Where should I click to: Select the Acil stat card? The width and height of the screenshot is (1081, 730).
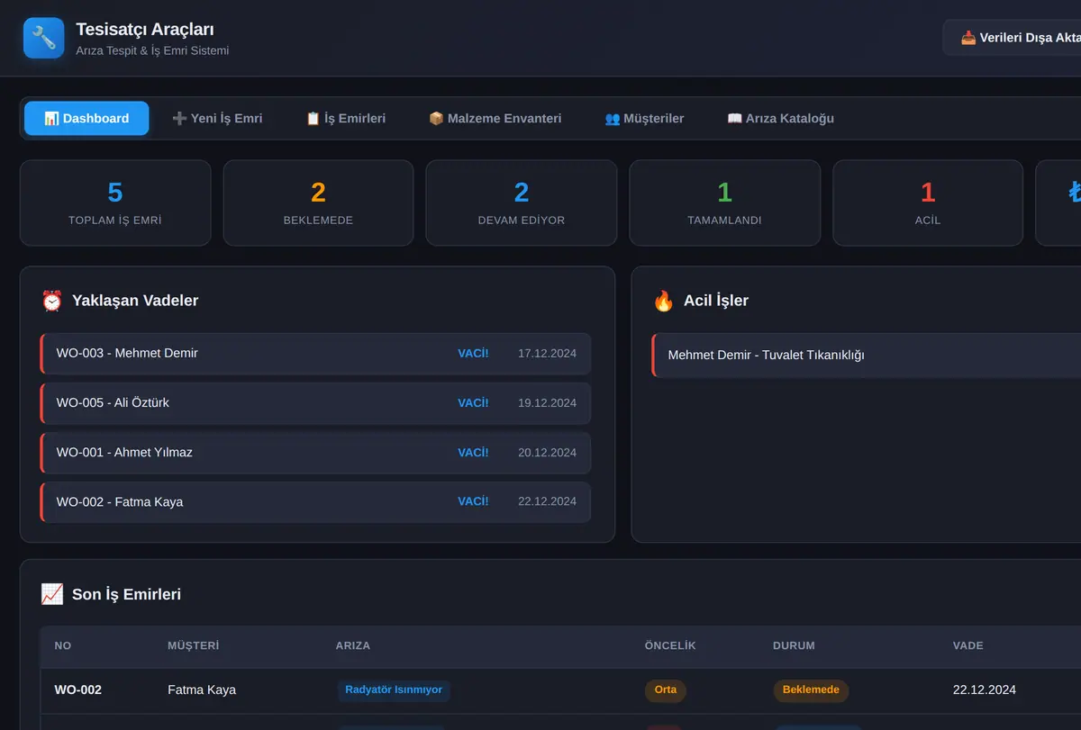pyautogui.click(x=928, y=203)
